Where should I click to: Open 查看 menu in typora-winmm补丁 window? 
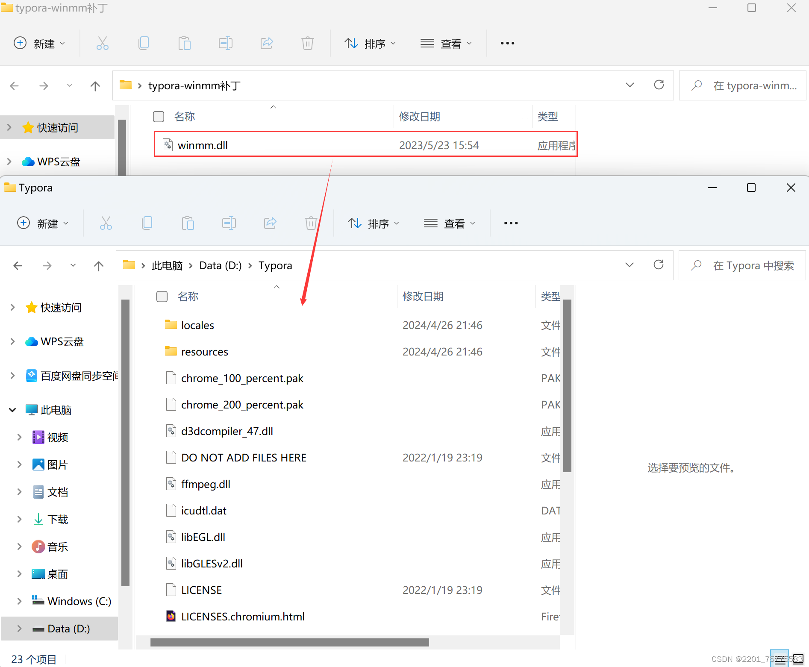(446, 43)
